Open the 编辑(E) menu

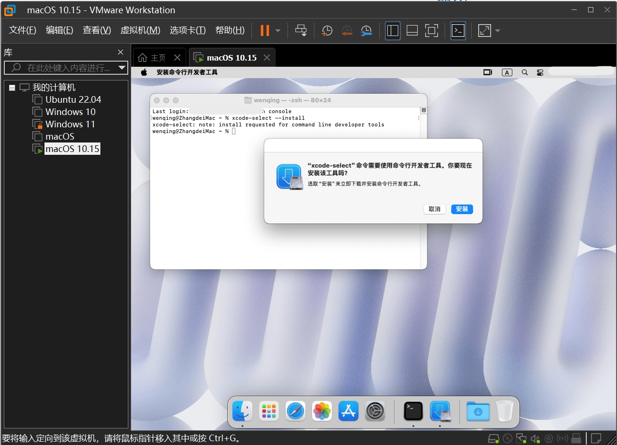(x=59, y=30)
